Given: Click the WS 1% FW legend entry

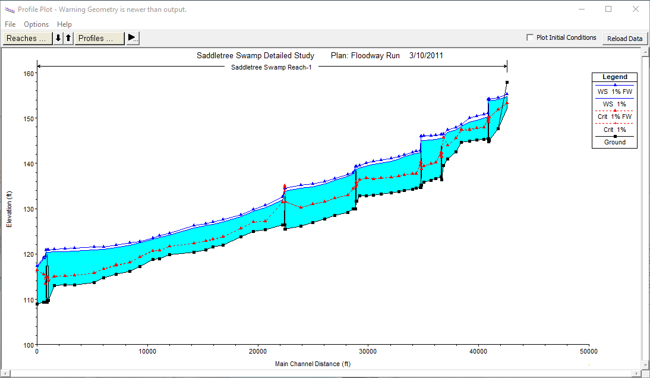Looking at the screenshot, I should click(614, 92).
